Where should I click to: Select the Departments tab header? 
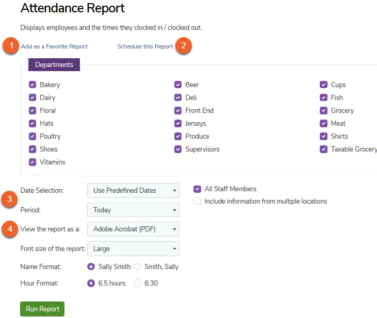(x=54, y=64)
